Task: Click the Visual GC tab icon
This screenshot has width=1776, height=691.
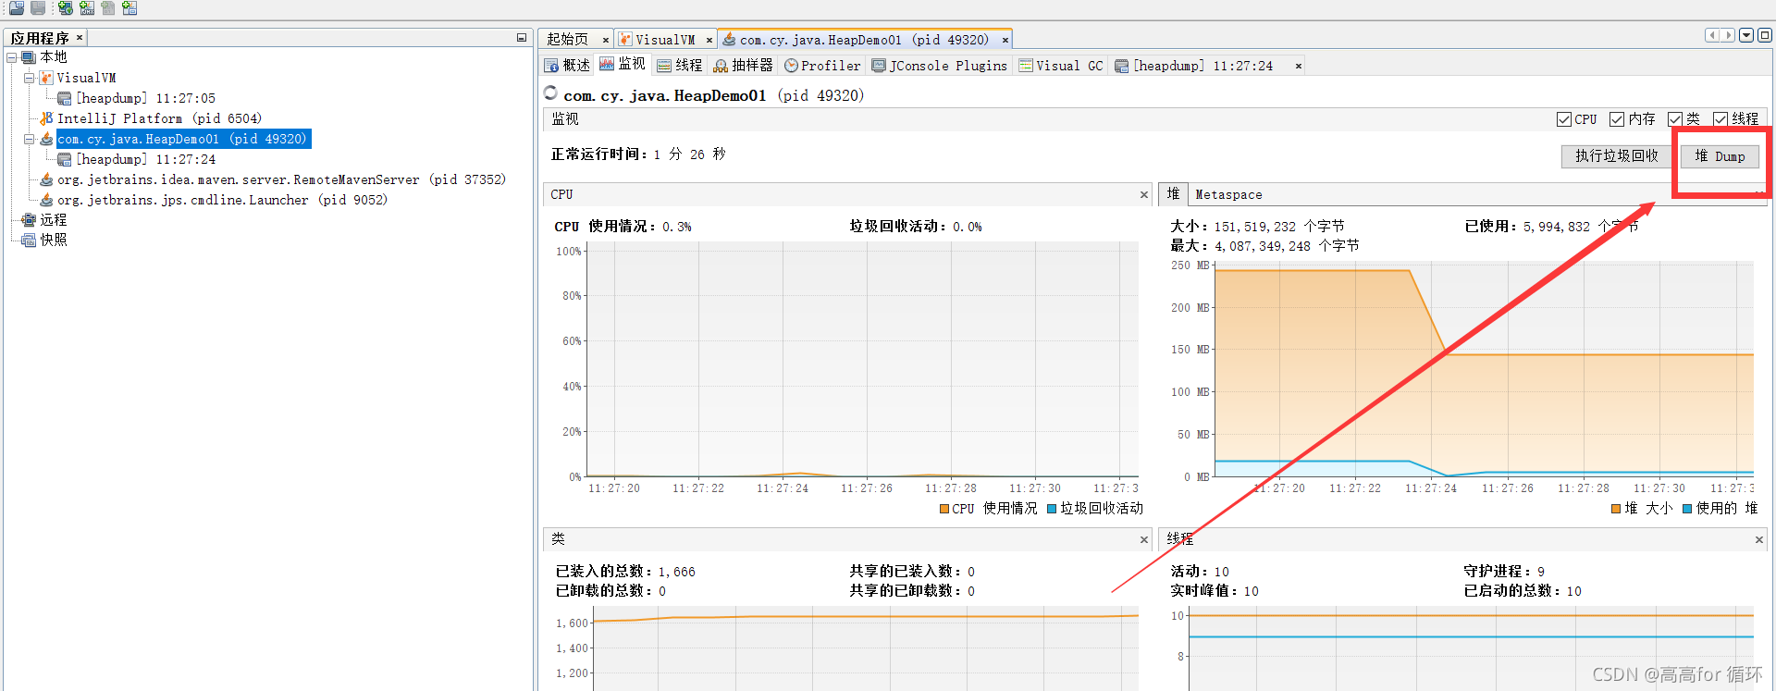Action: (x=1026, y=66)
